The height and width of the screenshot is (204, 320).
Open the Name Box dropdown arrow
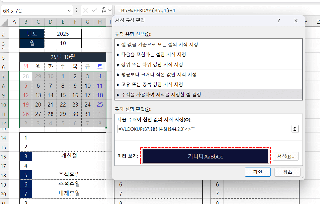pyautogui.click(x=69, y=10)
